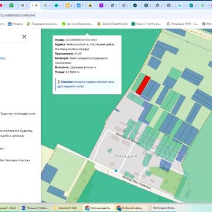Screen dimensions: 212x212
Task: Switch to the Google 'G' tab
Action: point(45,5)
